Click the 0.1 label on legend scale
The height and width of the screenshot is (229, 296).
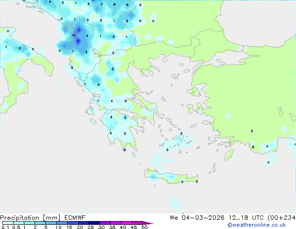(x=4, y=228)
